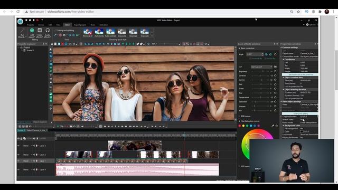Click the red delete X toolbar icon
Viewport: 338px width, 190px height.
(62, 44)
